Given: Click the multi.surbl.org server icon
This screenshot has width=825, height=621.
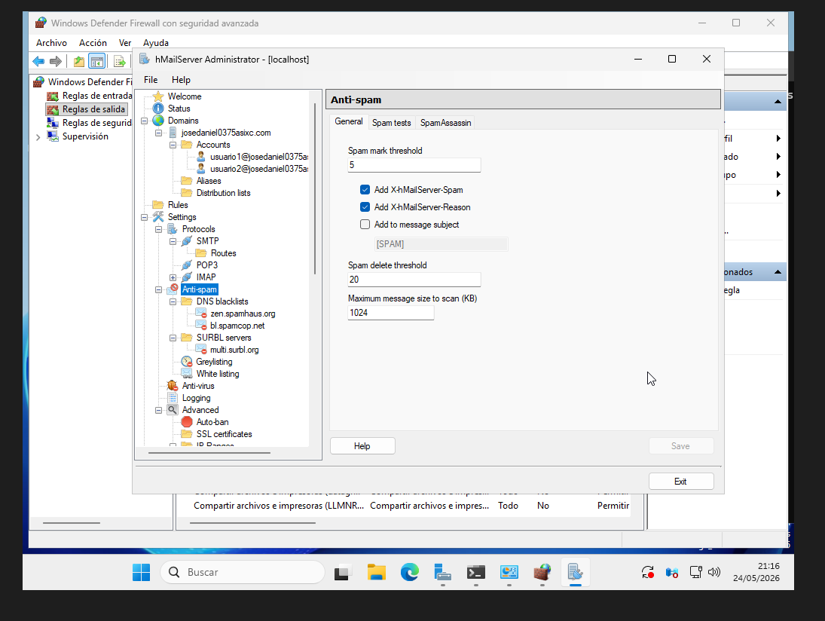Looking at the screenshot, I should [x=201, y=350].
